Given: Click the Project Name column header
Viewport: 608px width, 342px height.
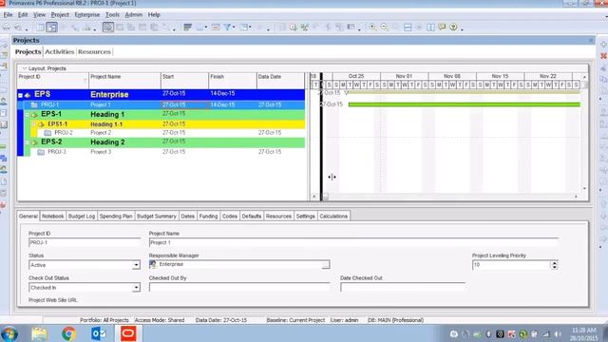Looking at the screenshot, I should coord(124,80).
